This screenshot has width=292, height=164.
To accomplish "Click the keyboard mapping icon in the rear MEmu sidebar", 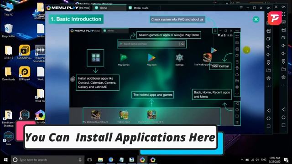I will tap(283, 22).
